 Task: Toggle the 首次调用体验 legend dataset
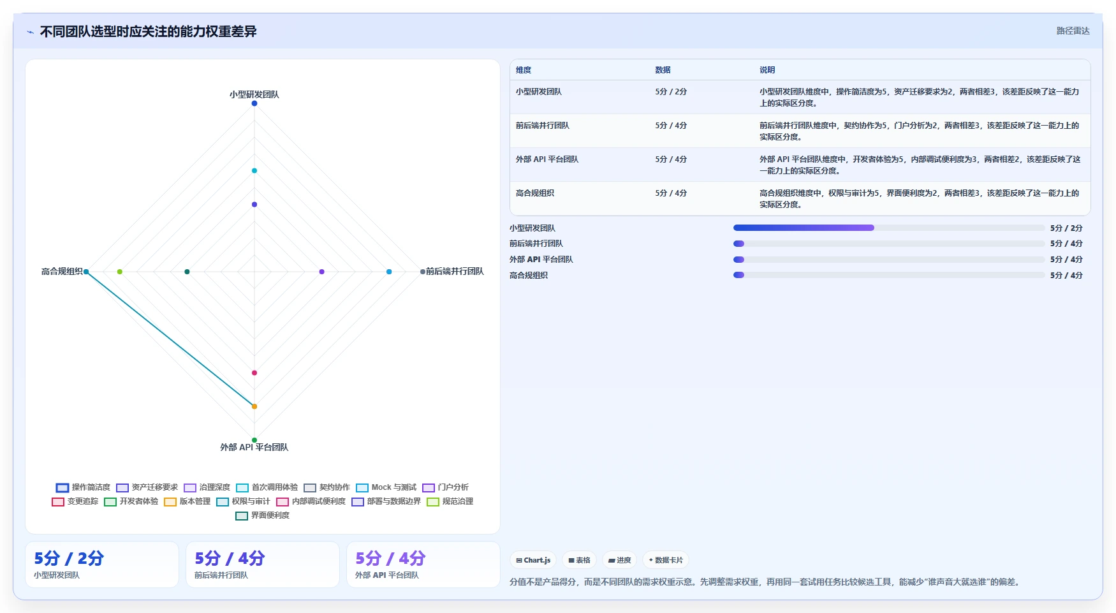(267, 487)
